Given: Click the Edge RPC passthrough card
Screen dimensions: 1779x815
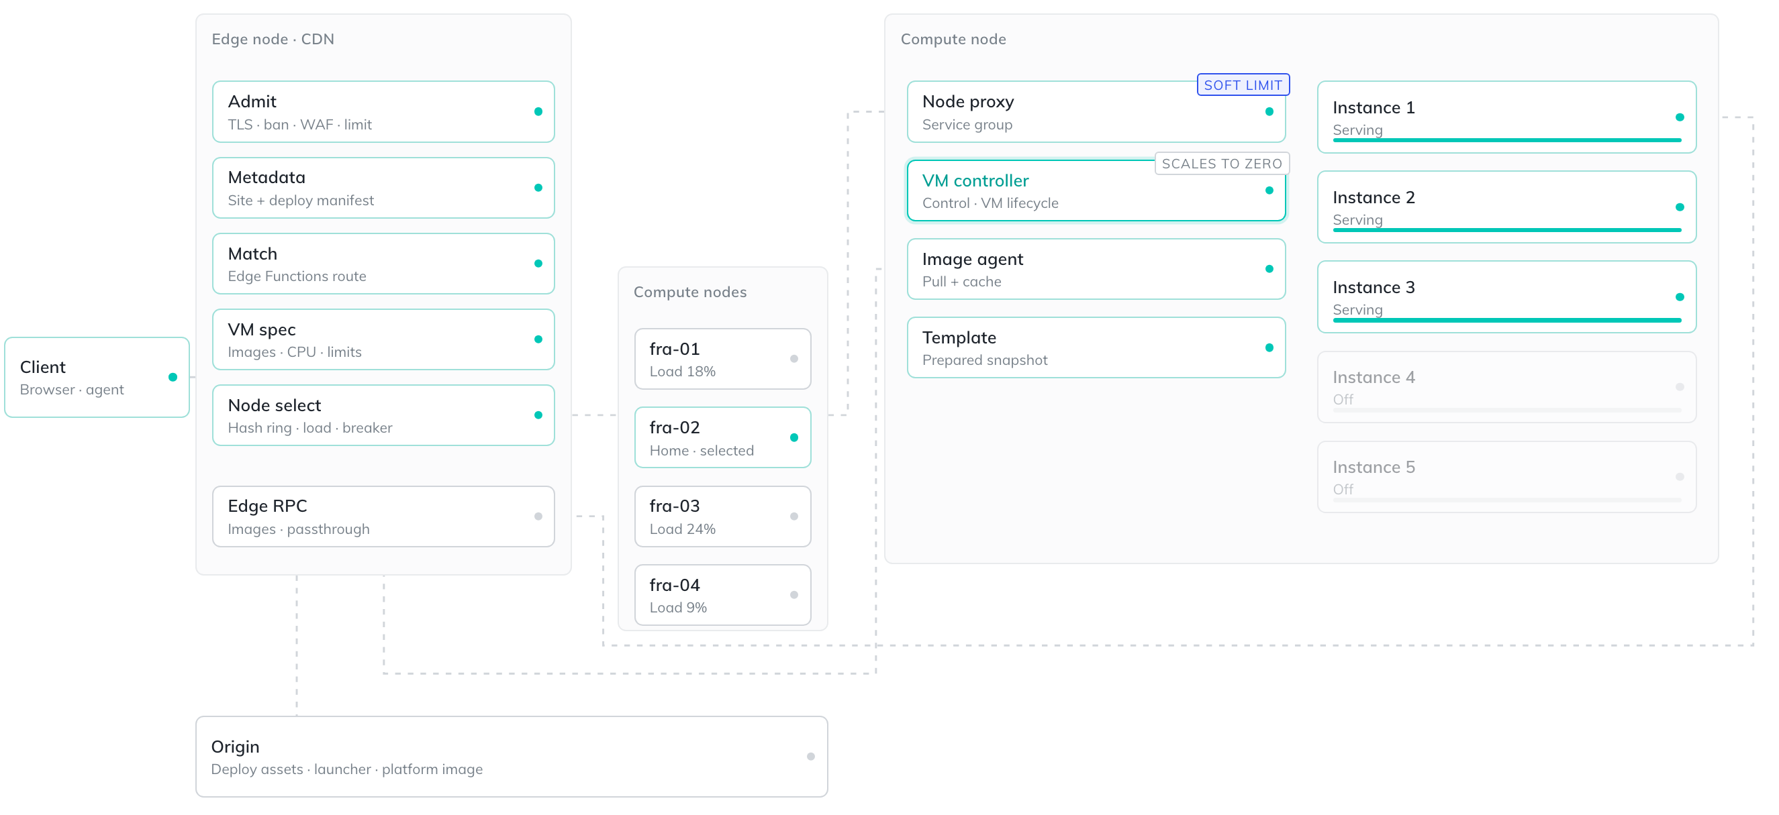Looking at the screenshot, I should tap(383, 517).
